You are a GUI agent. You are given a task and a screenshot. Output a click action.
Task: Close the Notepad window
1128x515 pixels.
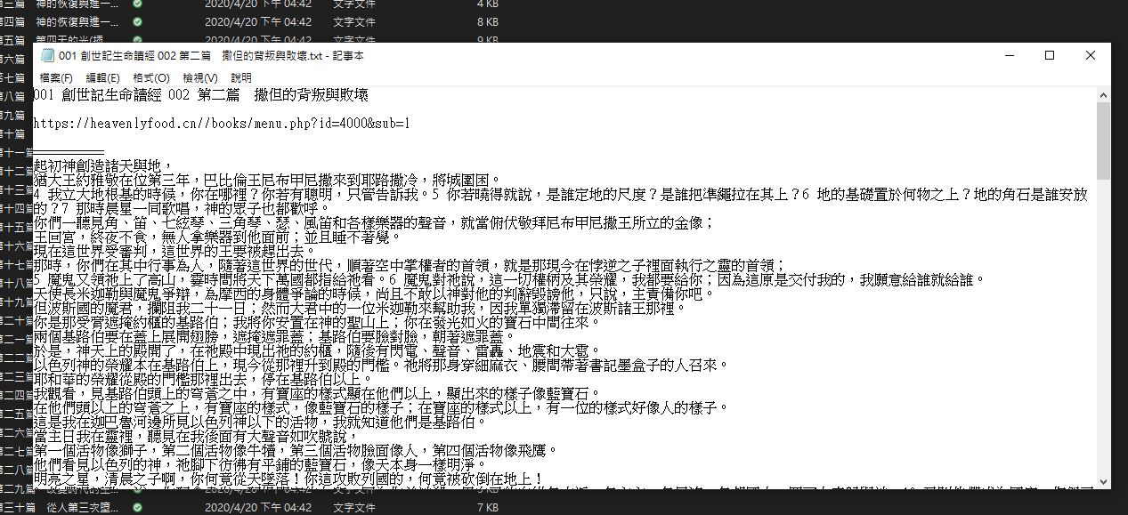(x=1091, y=55)
